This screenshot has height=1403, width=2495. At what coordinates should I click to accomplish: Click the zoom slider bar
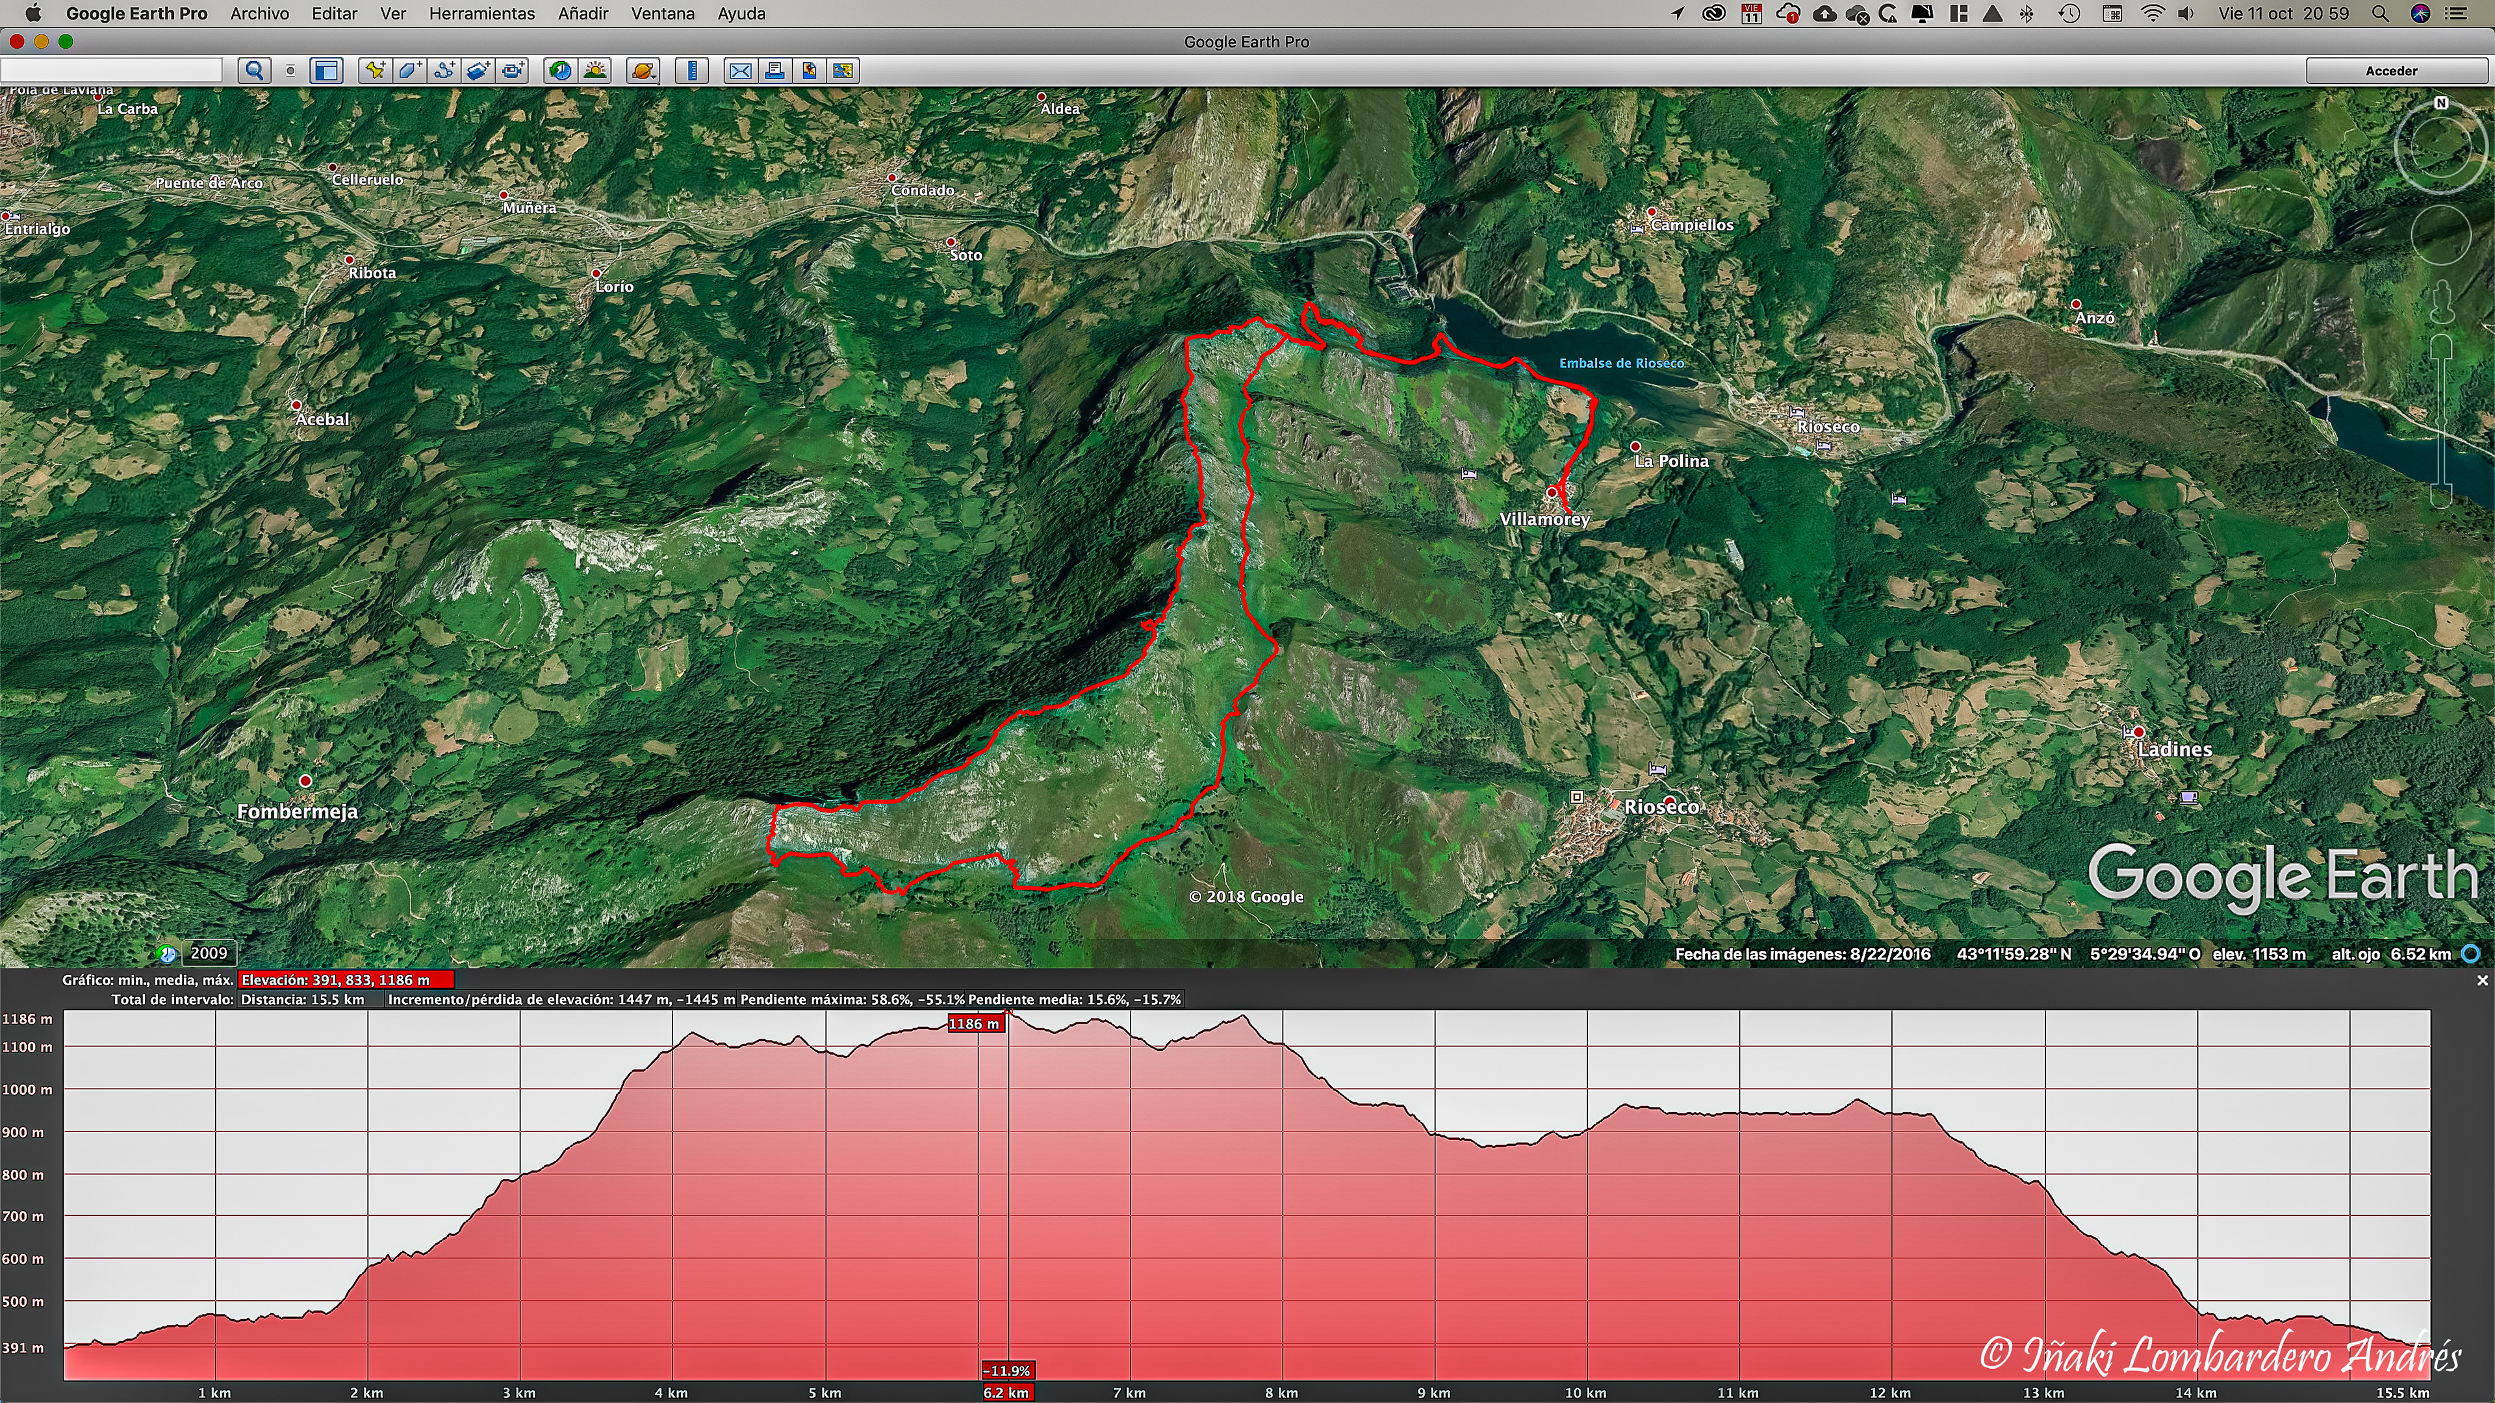2441,421
